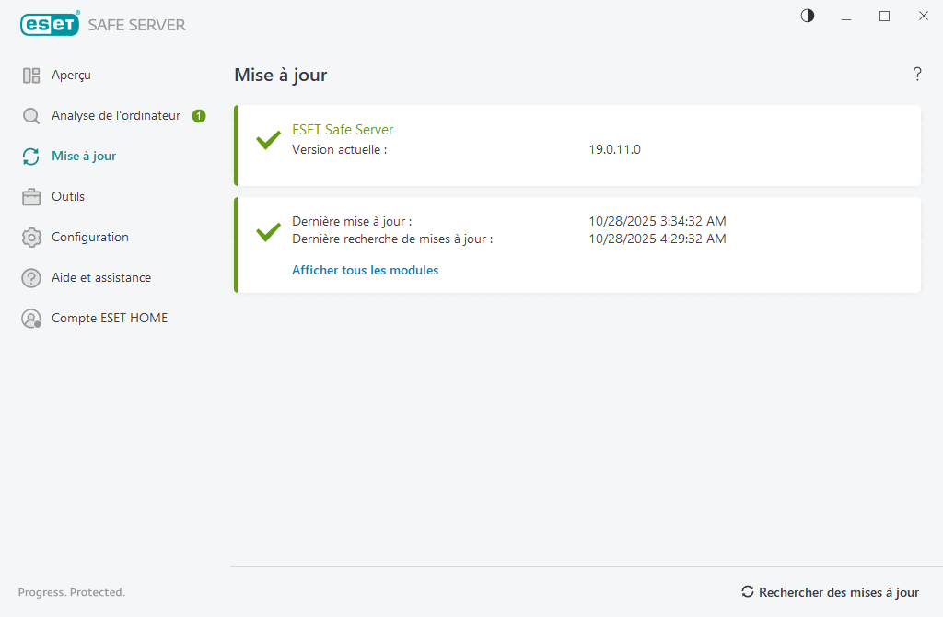This screenshot has width=943, height=617.
Task: Click the Mise à jour refresh icon in sidebar
Action: tap(31, 157)
